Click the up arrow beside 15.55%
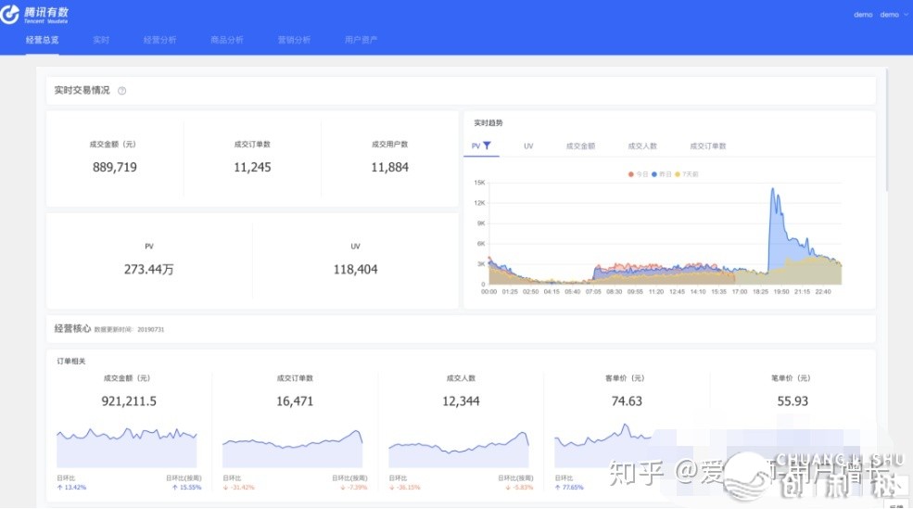The image size is (913, 509). click(x=174, y=488)
